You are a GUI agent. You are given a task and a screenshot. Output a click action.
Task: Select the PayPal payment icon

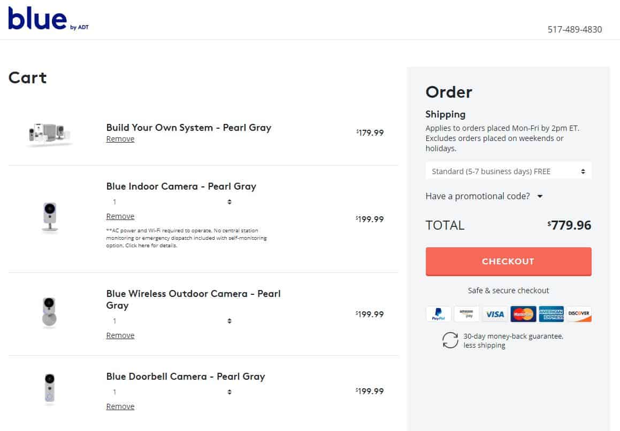[x=438, y=314]
